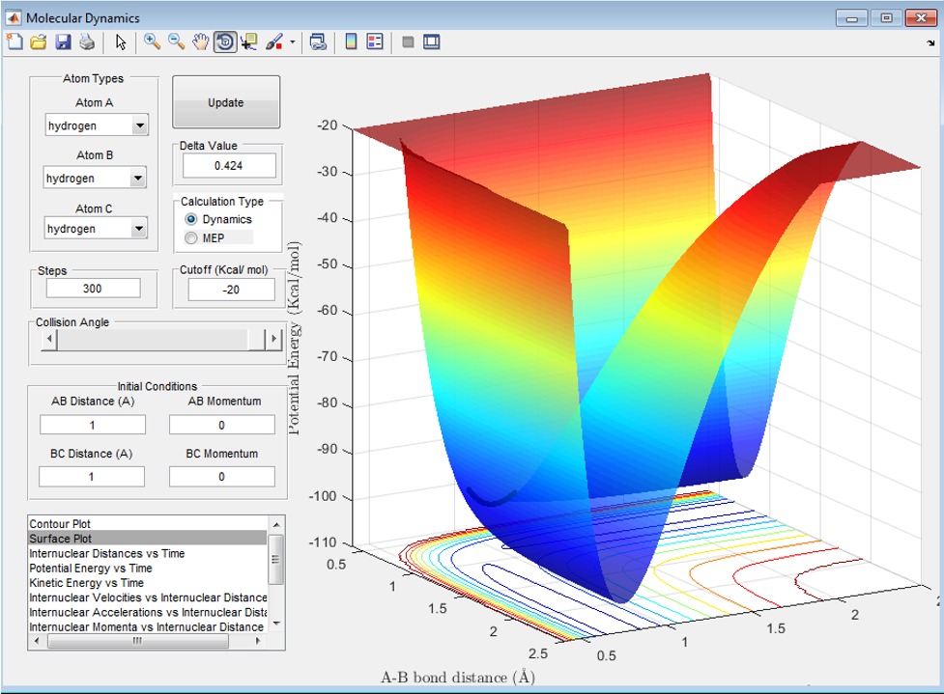
Task: Activate the Pan hand tool
Action: point(200,42)
